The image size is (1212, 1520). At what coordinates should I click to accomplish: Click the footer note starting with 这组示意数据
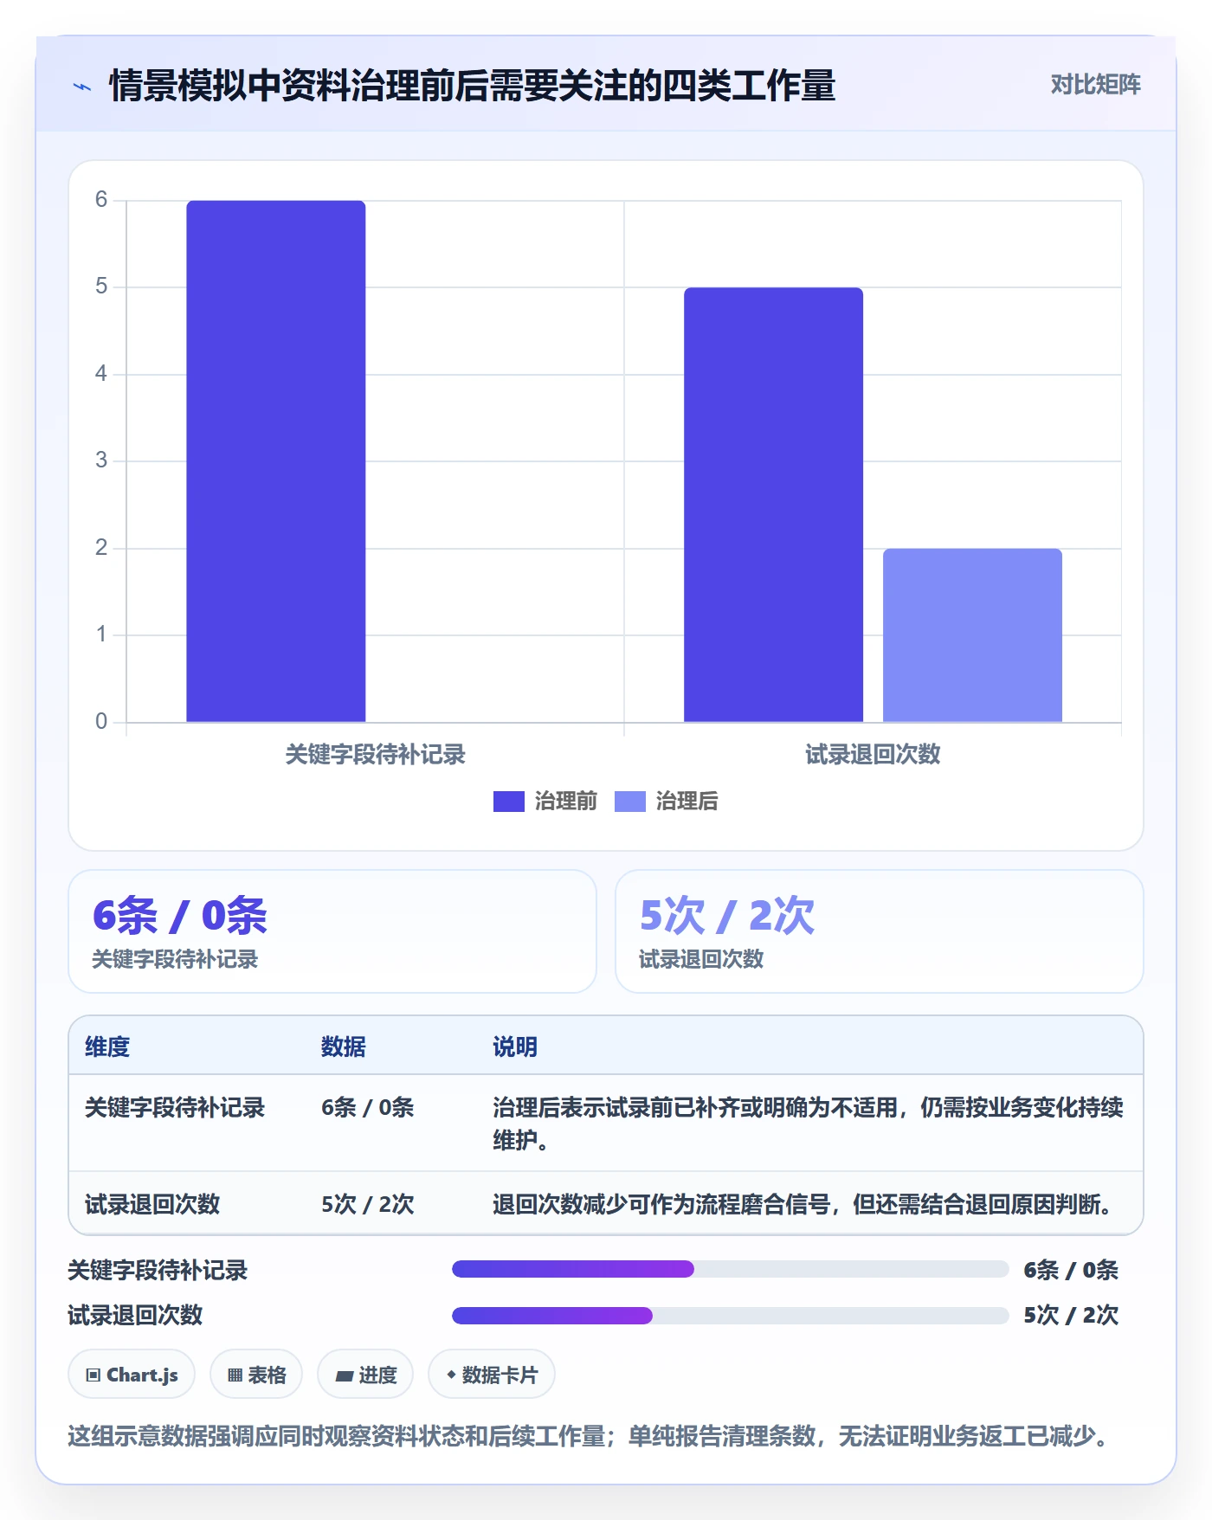(589, 1436)
